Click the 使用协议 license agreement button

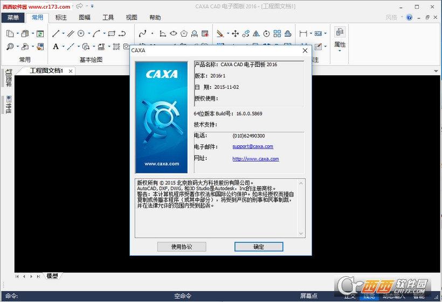point(182,247)
